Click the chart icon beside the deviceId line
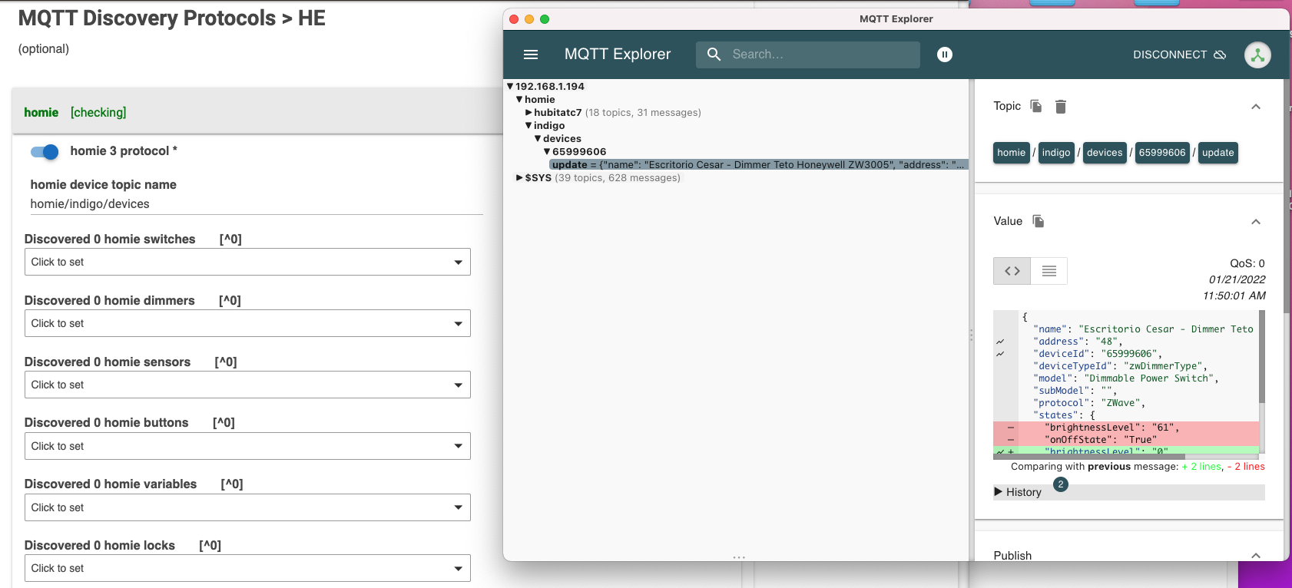 tap(1000, 354)
